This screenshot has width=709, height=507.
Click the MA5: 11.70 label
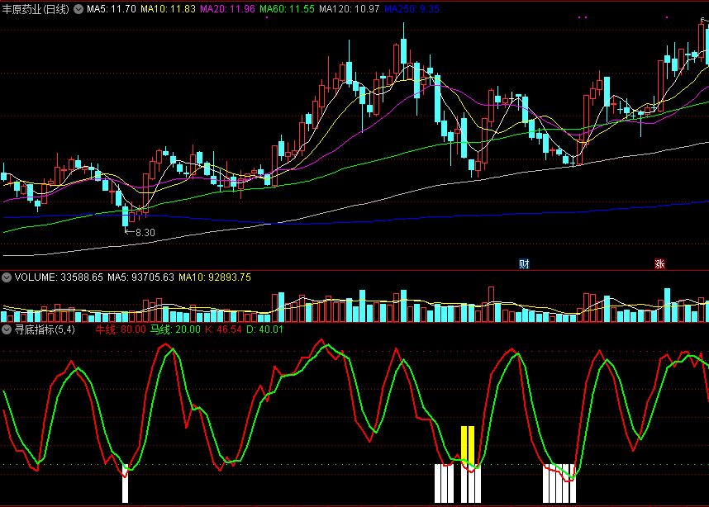click(x=112, y=9)
